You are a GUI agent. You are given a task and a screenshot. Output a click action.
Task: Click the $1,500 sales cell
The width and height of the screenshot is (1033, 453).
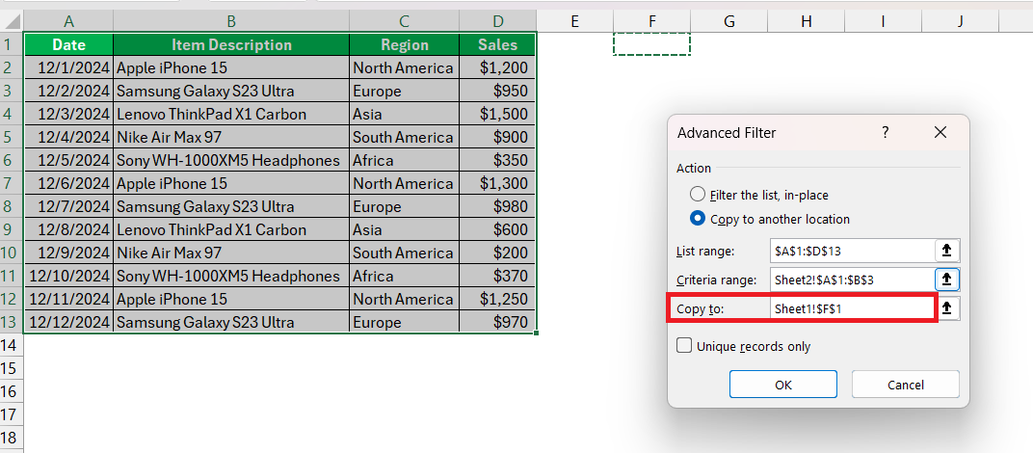(498, 114)
